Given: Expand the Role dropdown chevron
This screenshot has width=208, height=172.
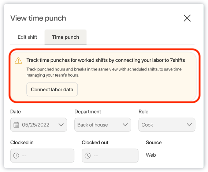Looking at the screenshot, I should pyautogui.click(x=189, y=125).
